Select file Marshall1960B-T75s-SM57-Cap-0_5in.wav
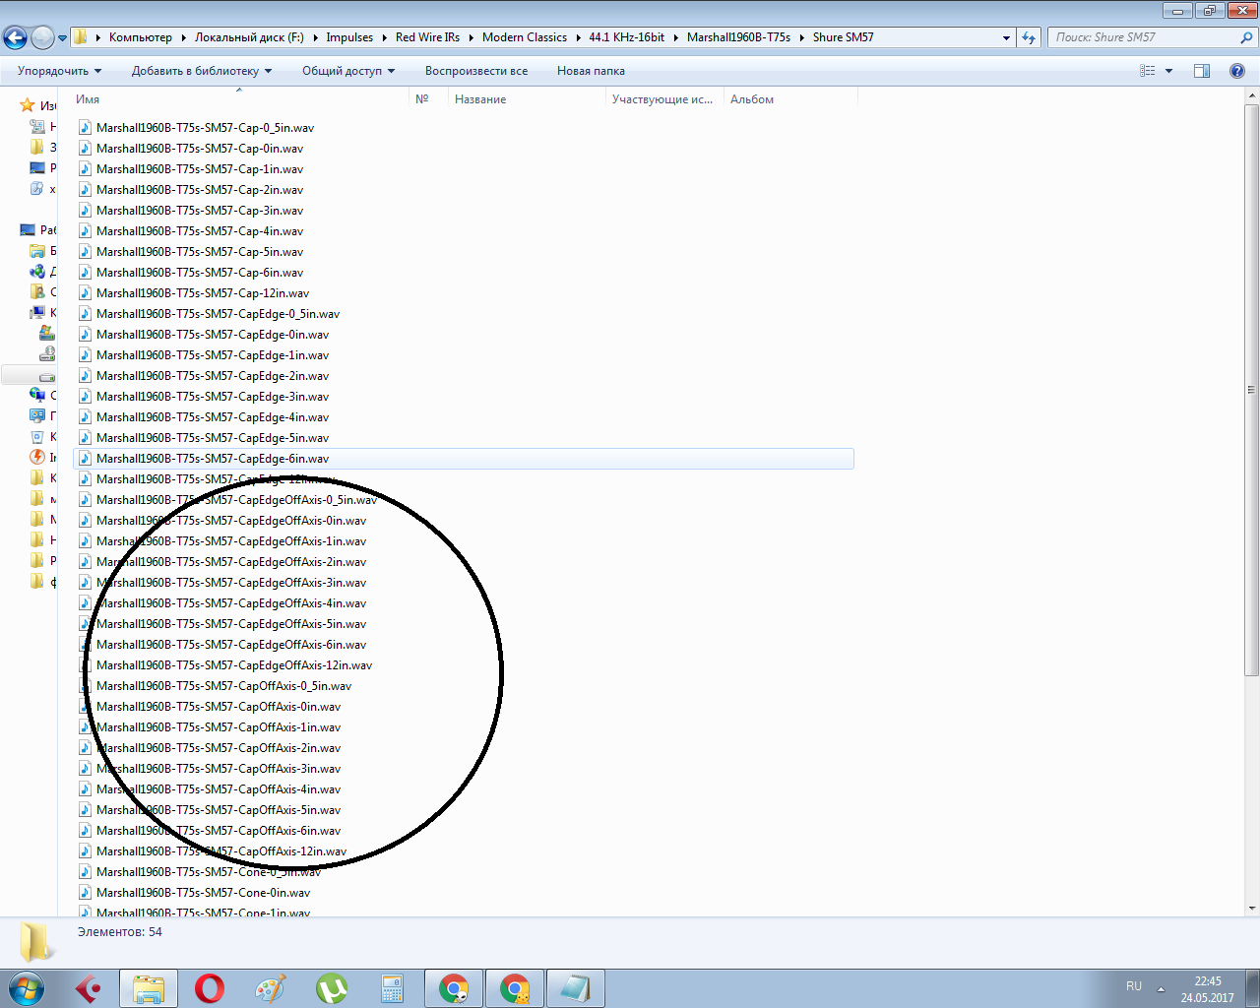 point(205,128)
